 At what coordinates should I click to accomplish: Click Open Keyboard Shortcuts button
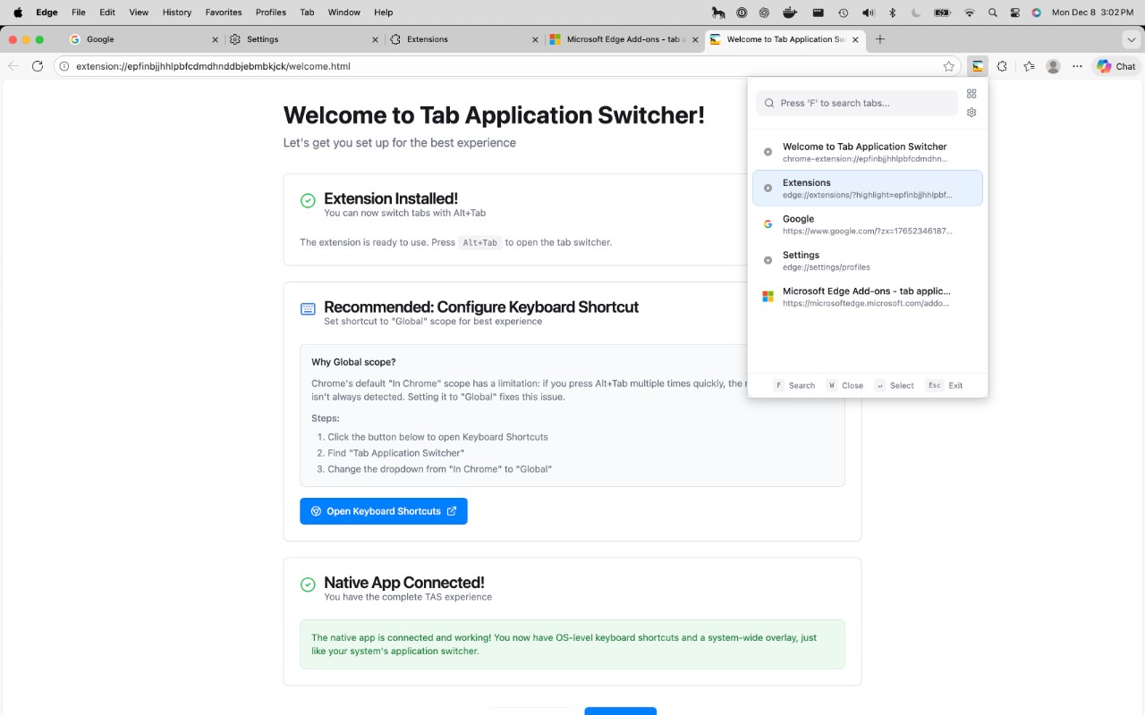point(384,511)
